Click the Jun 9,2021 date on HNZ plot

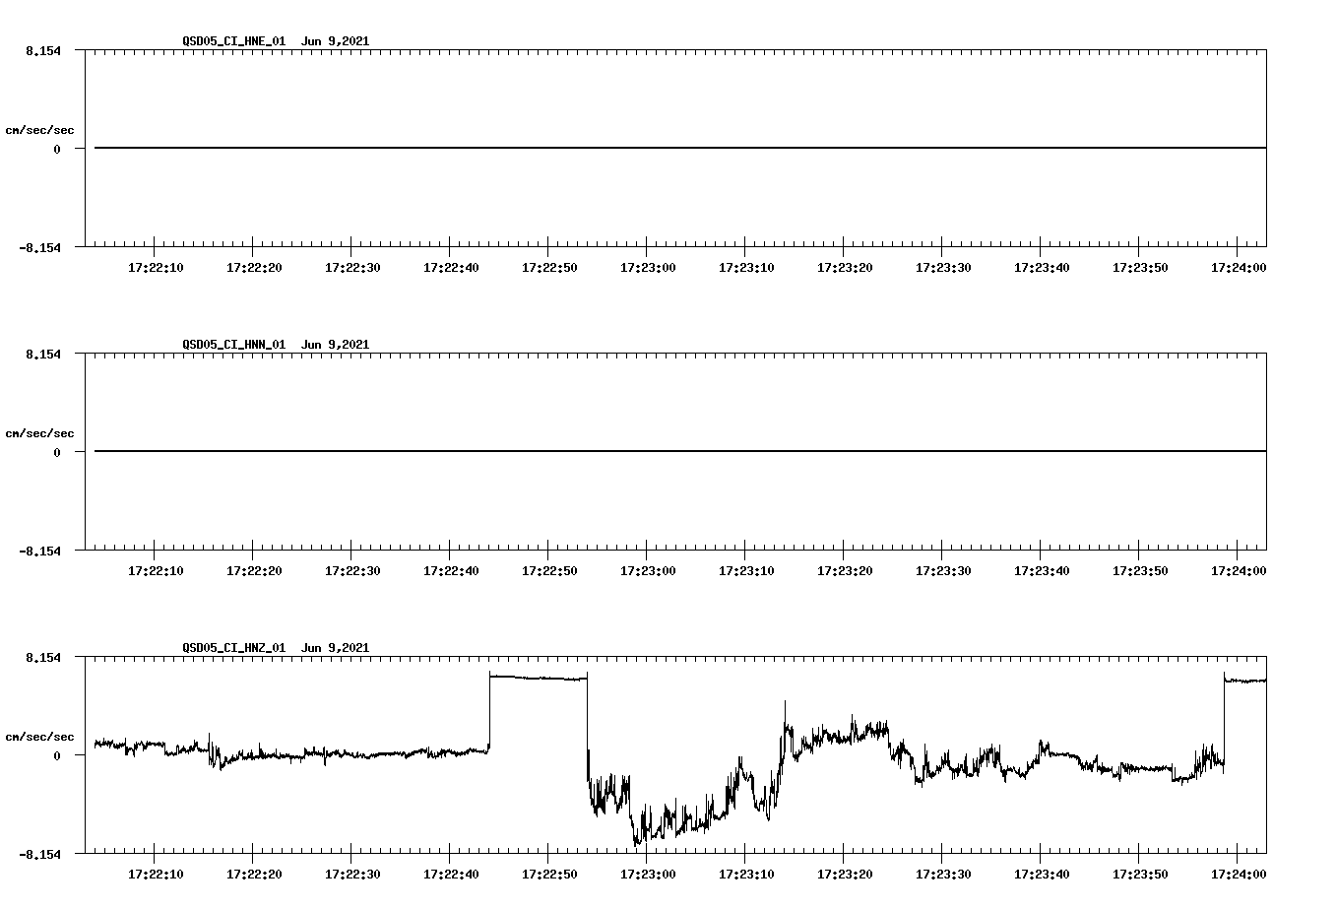pyautogui.click(x=336, y=648)
